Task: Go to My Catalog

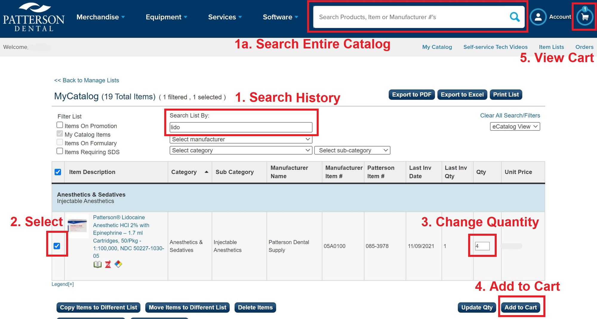Action: click(437, 47)
